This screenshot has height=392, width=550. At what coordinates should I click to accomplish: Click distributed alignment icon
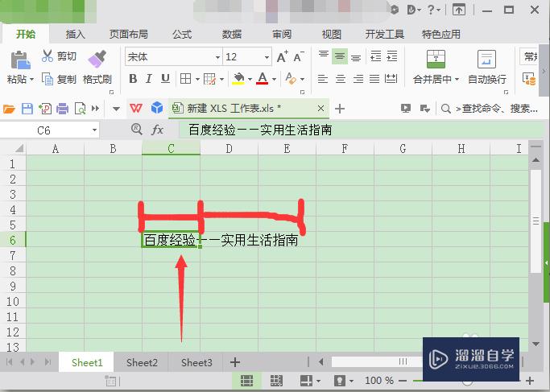pyautogui.click(x=391, y=79)
